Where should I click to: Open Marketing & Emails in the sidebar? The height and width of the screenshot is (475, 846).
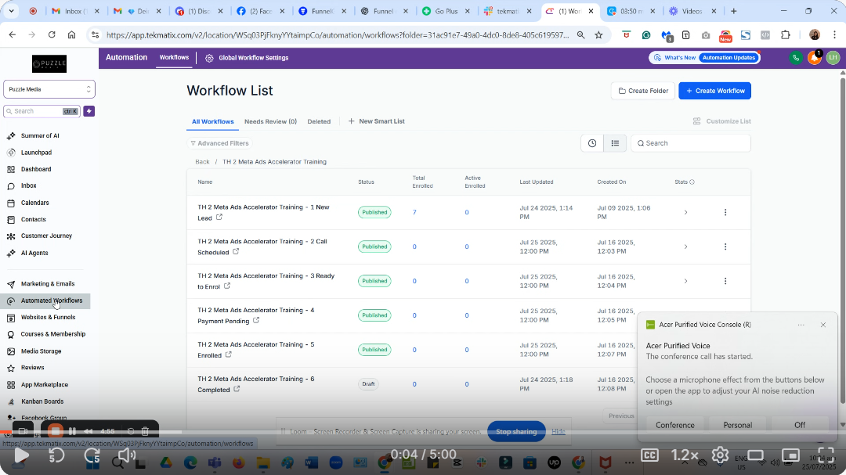pyautogui.click(x=48, y=283)
